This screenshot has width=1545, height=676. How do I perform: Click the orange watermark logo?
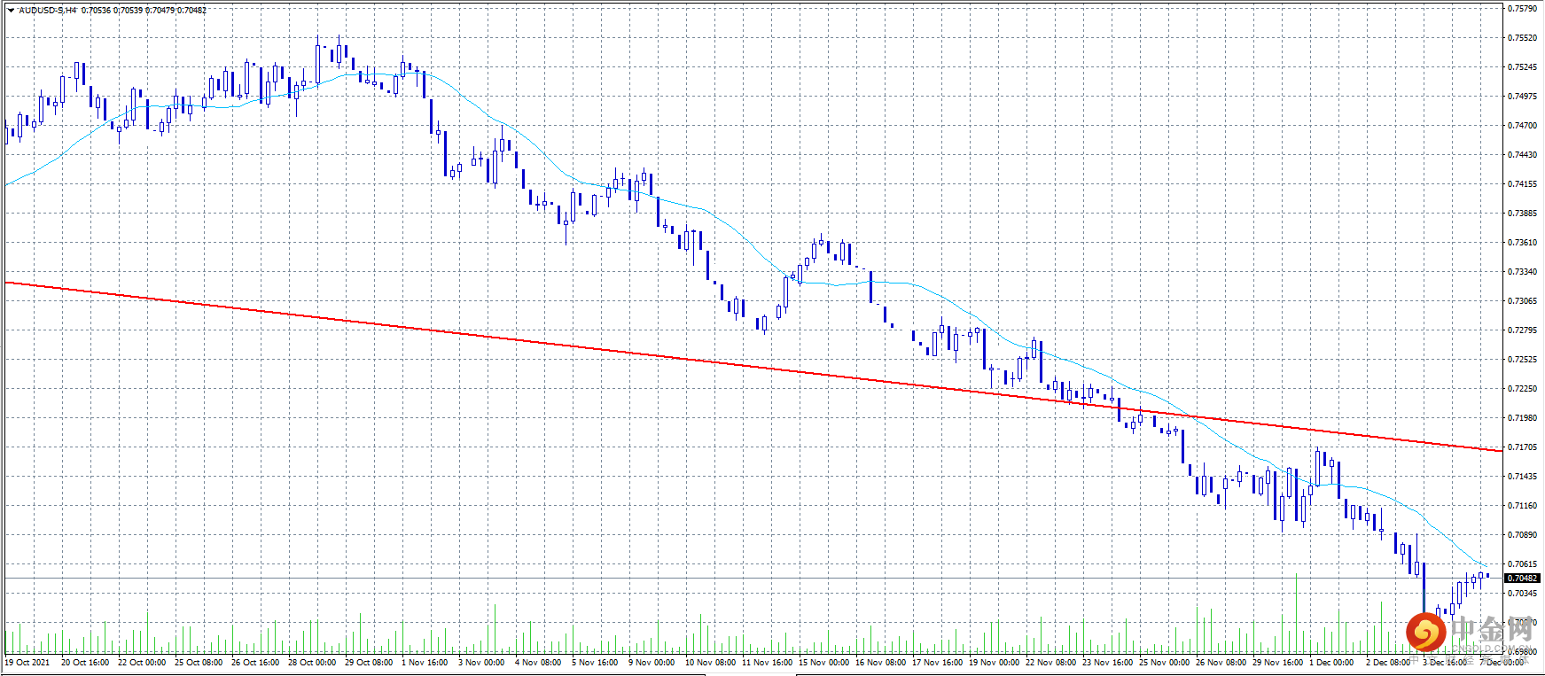[1425, 632]
